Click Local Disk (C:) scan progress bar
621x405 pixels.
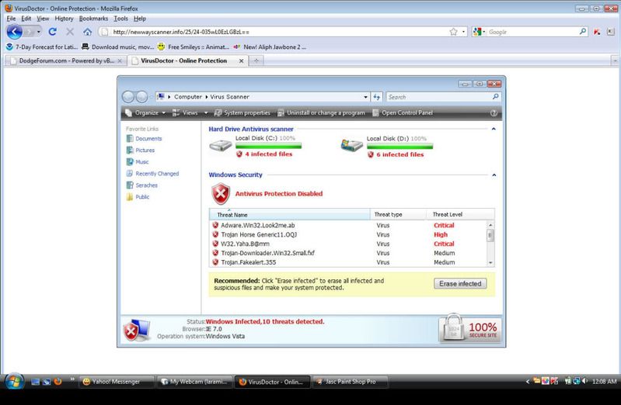(268, 146)
